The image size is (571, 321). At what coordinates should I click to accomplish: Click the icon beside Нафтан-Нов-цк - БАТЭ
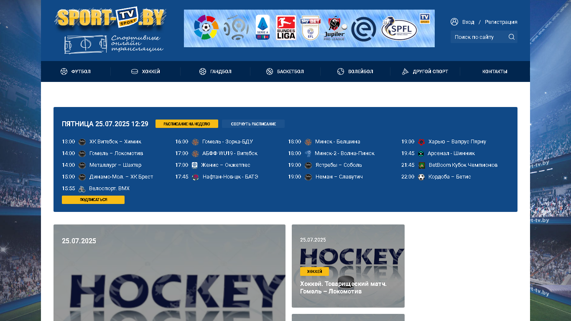coord(195,177)
